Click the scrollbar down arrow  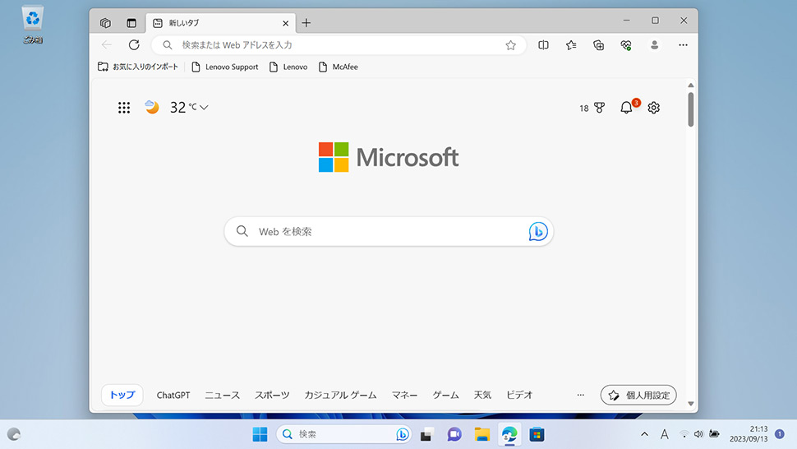[691, 404]
